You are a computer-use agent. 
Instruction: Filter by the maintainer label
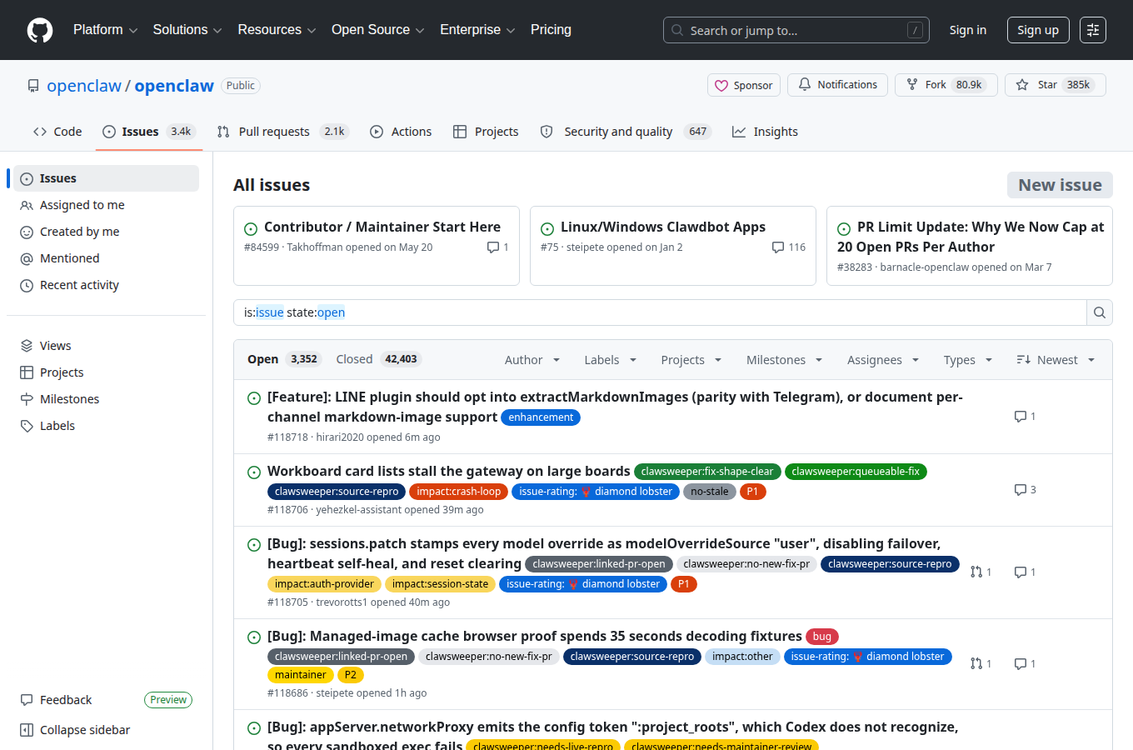(301, 675)
